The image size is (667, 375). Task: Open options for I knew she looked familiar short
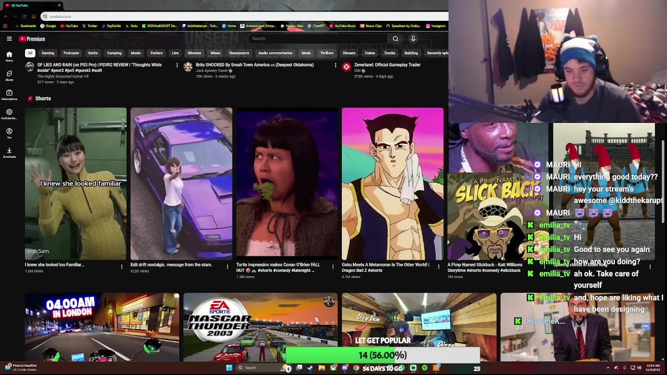pos(121,267)
